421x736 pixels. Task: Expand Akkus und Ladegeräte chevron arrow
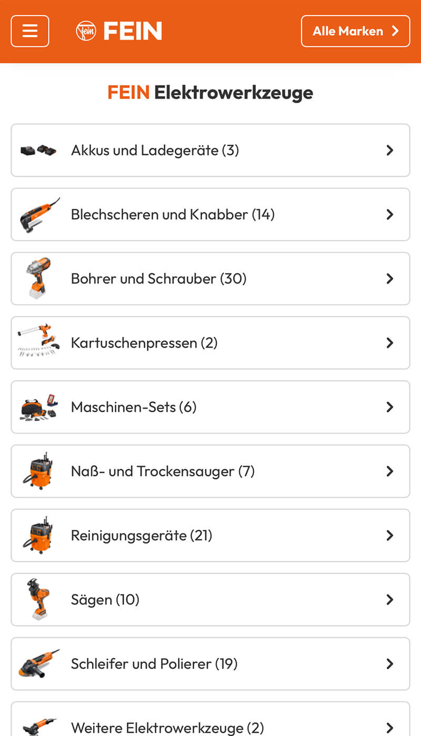tap(389, 150)
